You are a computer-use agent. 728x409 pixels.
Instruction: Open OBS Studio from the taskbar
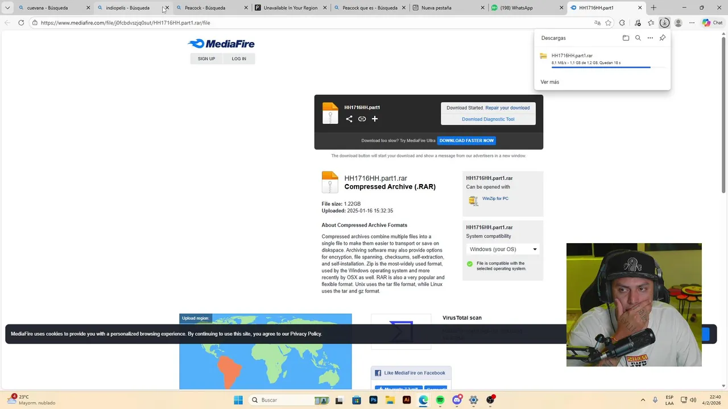click(x=490, y=400)
